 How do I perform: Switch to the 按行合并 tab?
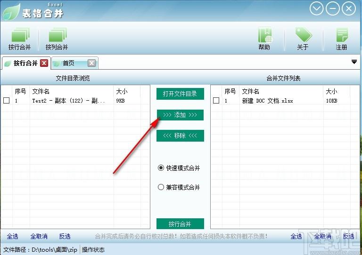(x=25, y=63)
